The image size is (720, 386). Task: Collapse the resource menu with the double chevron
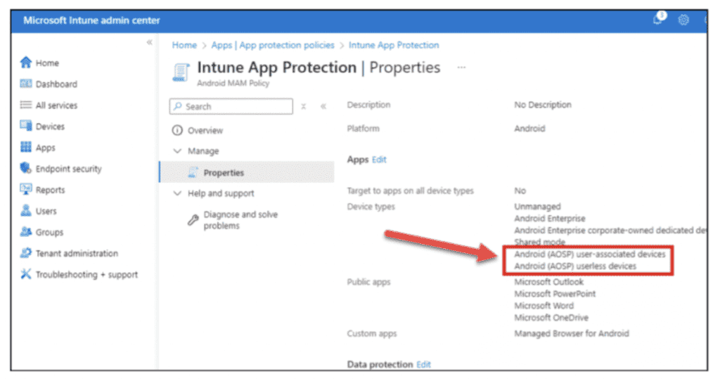[x=323, y=106]
